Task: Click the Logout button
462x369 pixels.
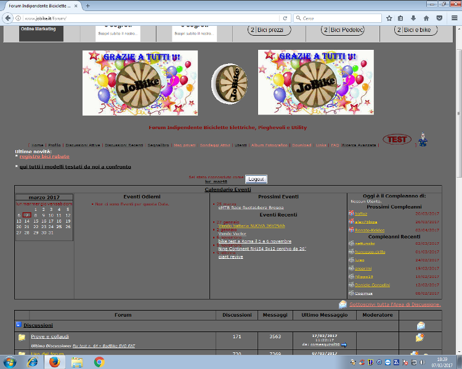Action: pyautogui.click(x=256, y=179)
